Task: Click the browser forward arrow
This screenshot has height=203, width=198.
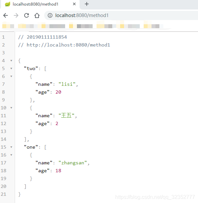Action: [x=16, y=15]
